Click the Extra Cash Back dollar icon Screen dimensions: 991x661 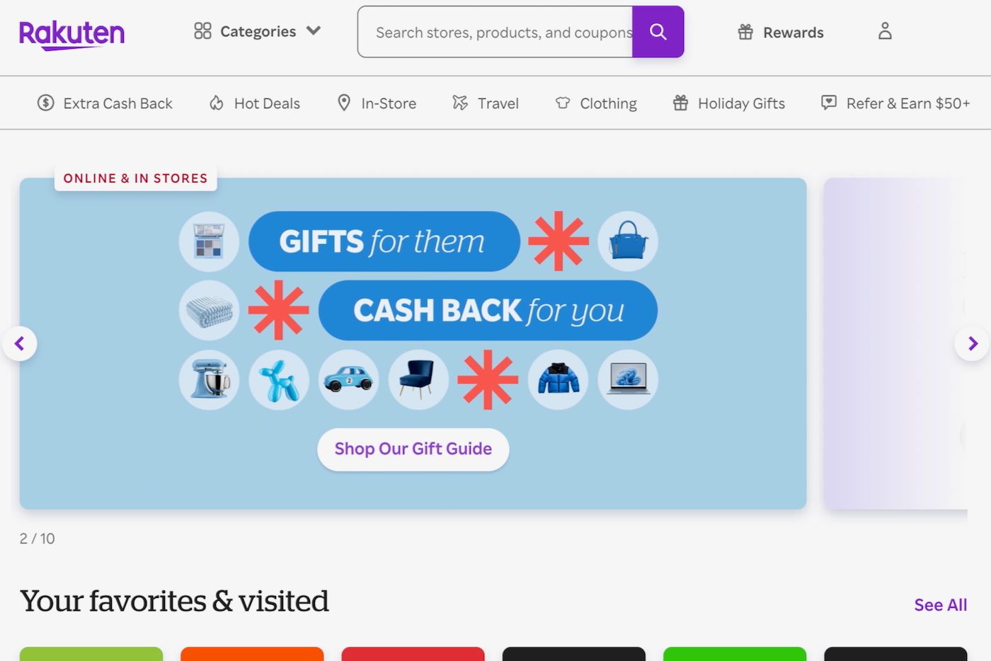pyautogui.click(x=46, y=103)
